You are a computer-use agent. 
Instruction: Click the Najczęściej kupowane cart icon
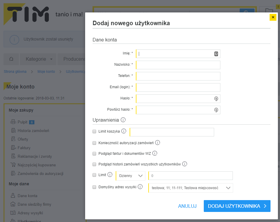(x=13, y=165)
